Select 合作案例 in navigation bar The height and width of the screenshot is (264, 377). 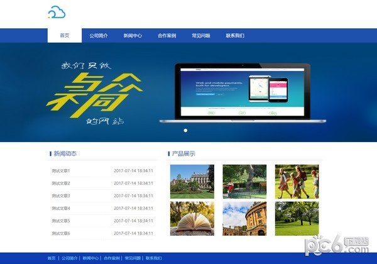pos(167,36)
